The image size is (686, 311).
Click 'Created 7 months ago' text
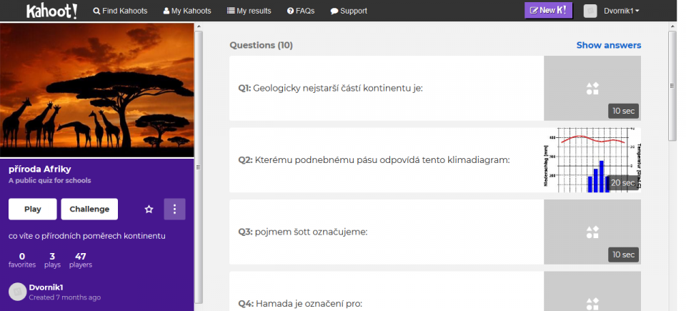point(65,297)
